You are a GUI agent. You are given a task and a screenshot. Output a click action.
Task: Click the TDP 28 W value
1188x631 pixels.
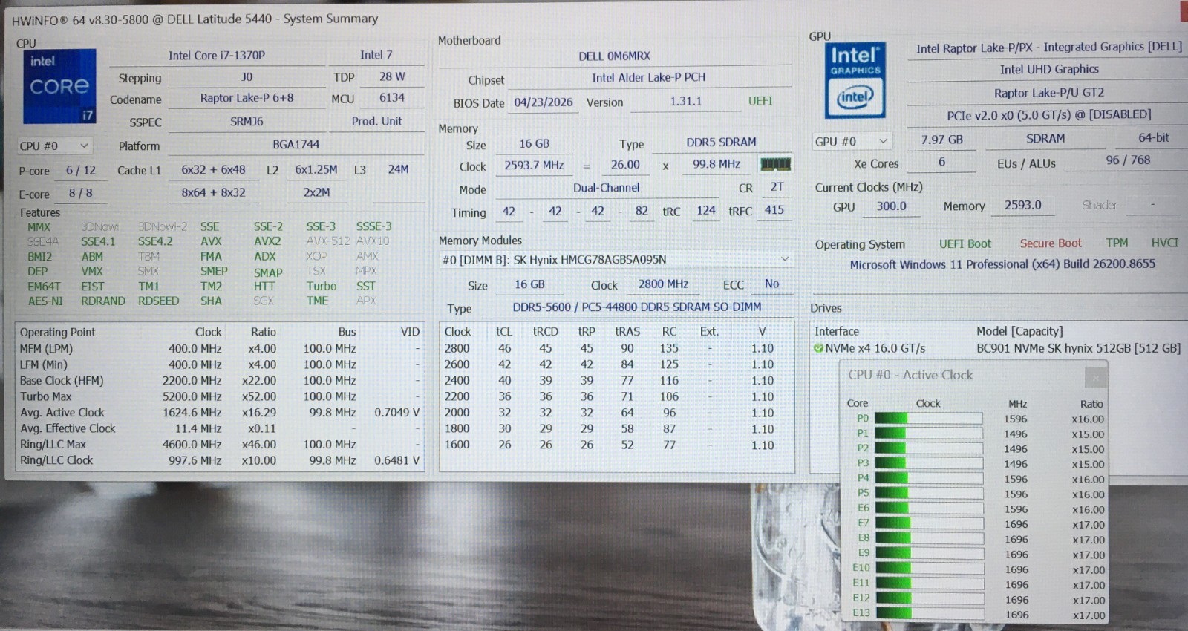[x=392, y=76]
